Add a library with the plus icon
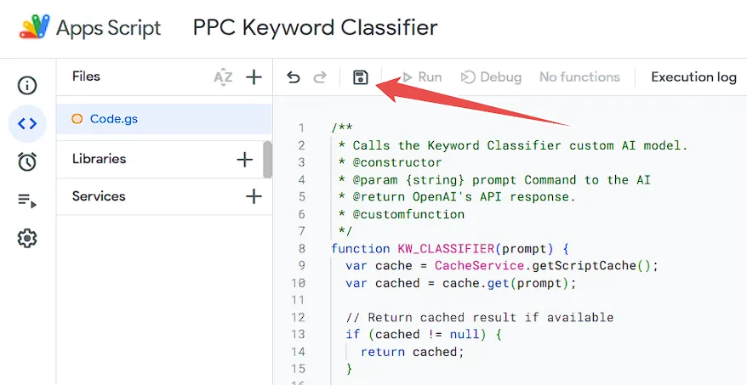 coord(245,160)
